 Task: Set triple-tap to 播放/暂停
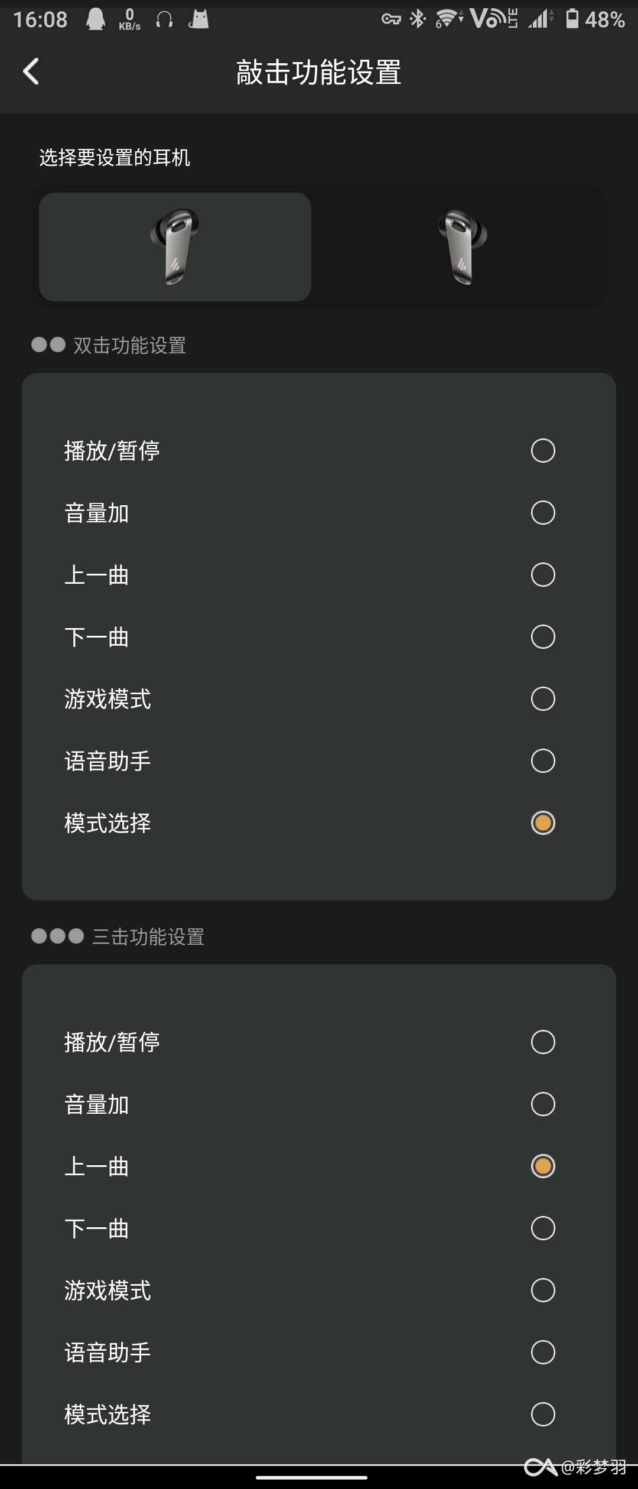pos(319,1042)
